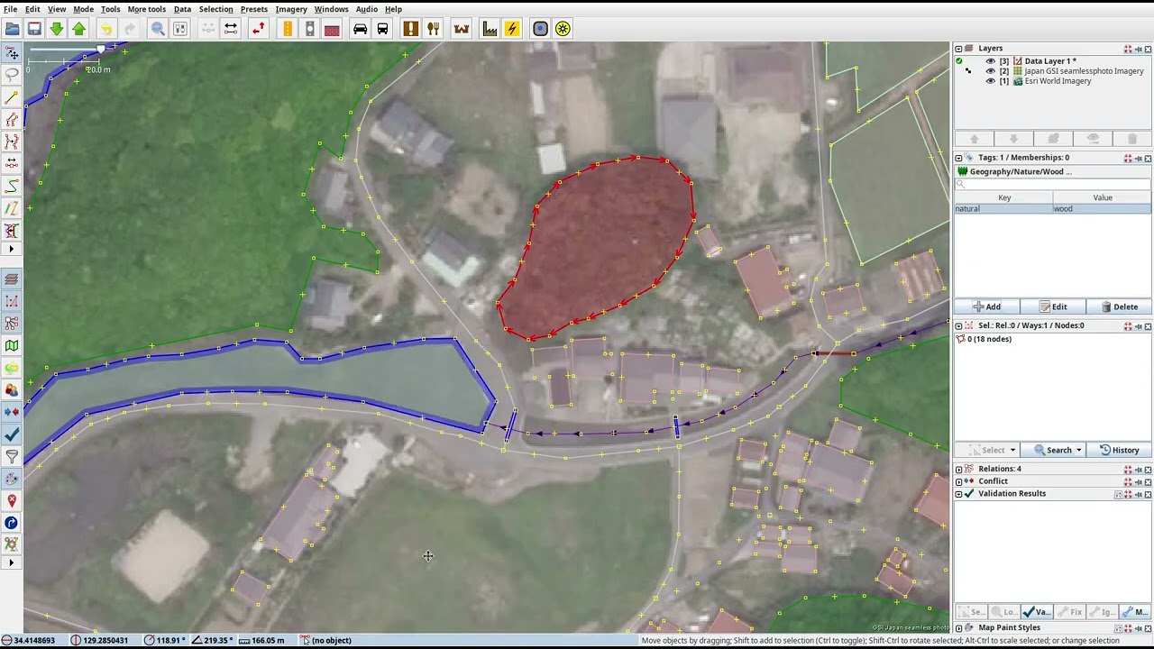Select the castle historic preset icon

click(462, 29)
